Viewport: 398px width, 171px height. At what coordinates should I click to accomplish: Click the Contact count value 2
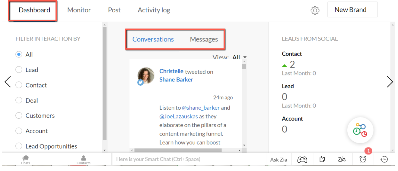(x=292, y=64)
